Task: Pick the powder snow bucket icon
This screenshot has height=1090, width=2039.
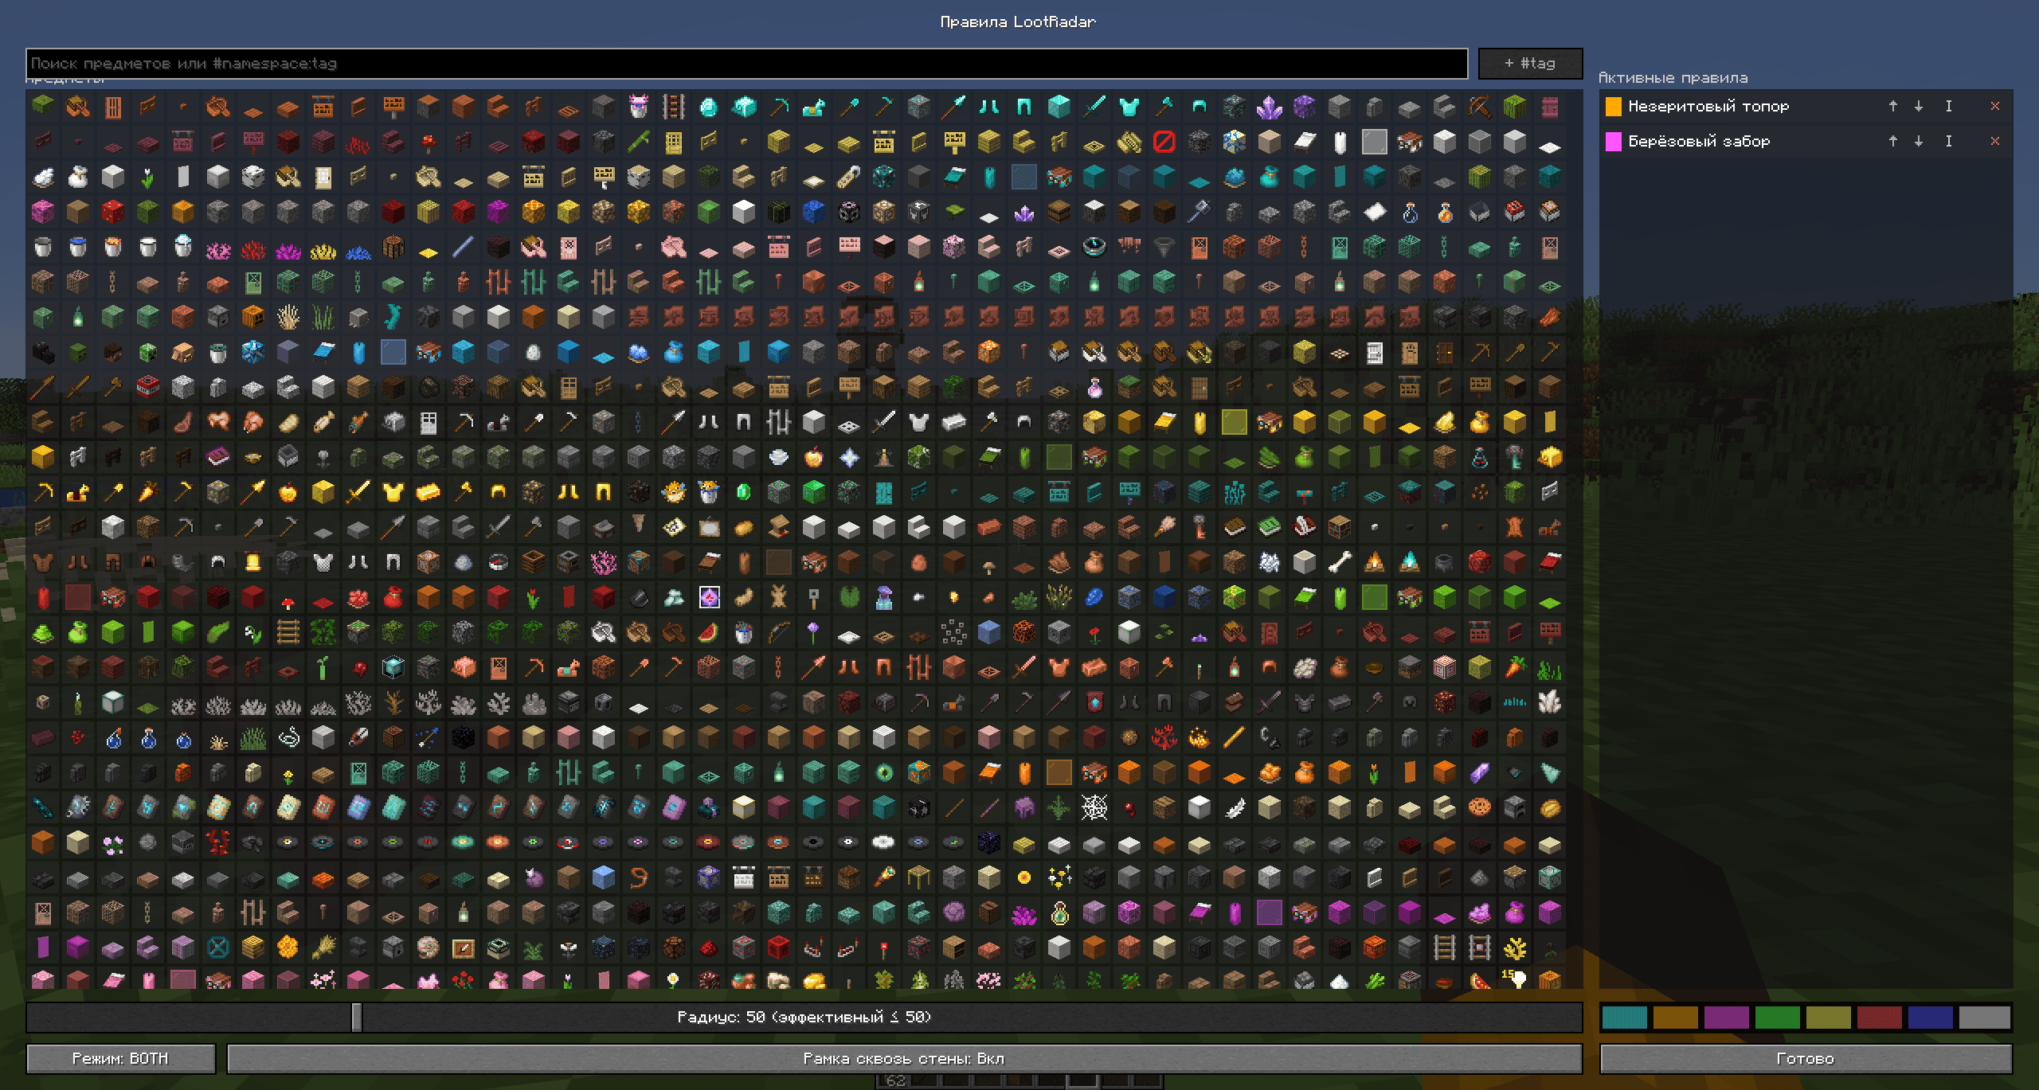Action: point(182,247)
